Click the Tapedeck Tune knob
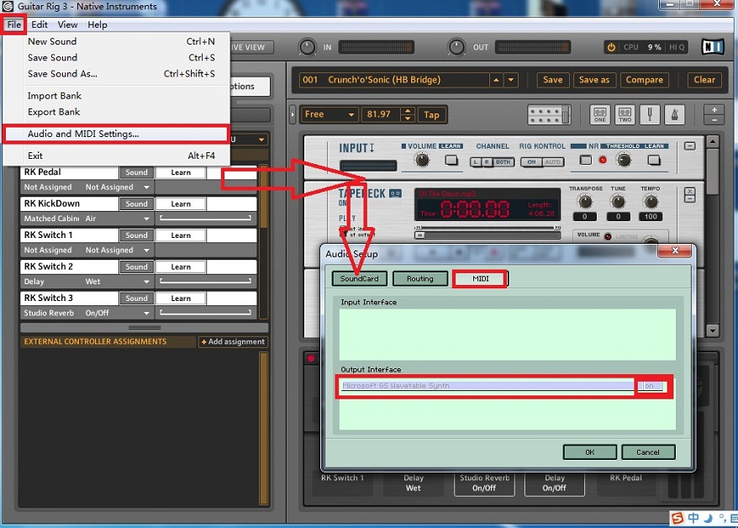The height and width of the screenshot is (528, 738). coord(618,202)
